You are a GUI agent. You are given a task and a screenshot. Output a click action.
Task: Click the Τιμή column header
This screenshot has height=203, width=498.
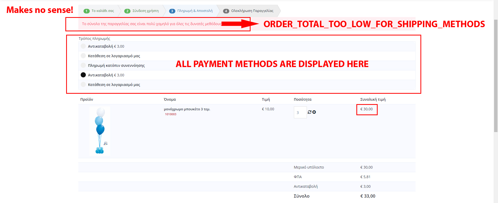[x=266, y=99]
